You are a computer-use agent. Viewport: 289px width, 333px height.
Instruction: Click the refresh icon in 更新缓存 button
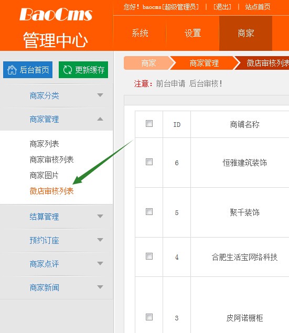[x=68, y=70]
